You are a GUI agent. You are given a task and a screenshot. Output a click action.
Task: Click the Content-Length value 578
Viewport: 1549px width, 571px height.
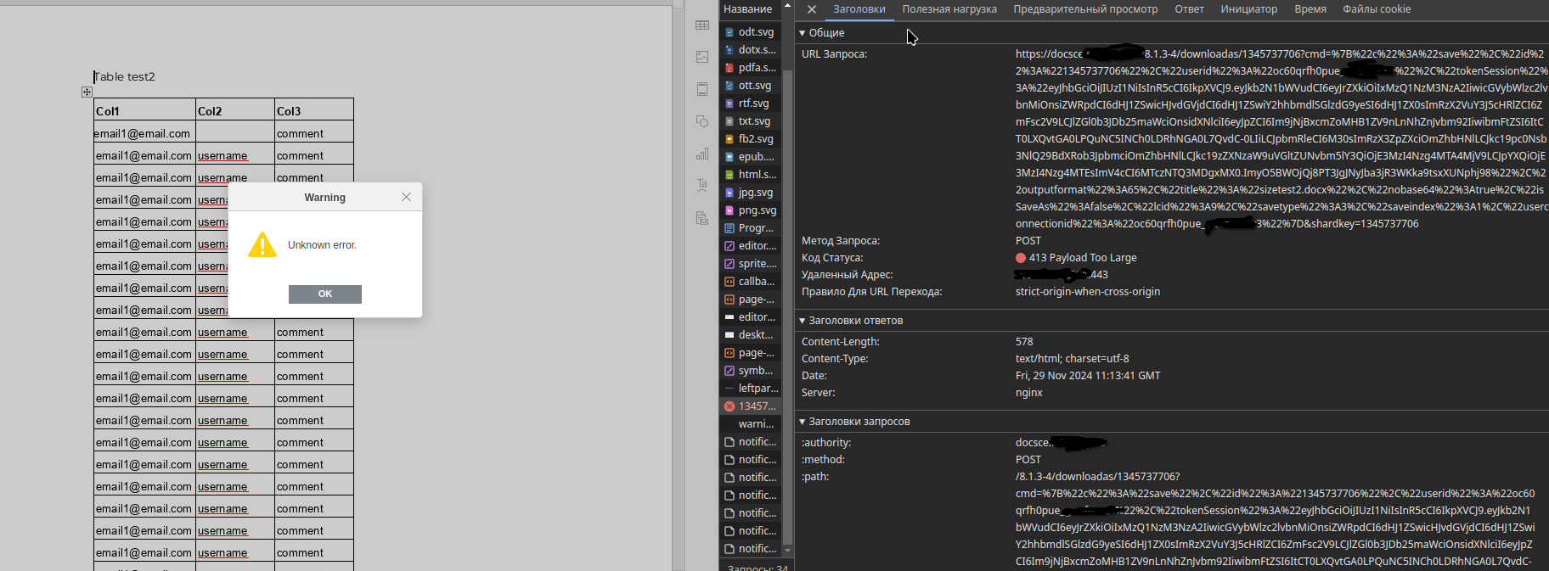[x=1024, y=342]
